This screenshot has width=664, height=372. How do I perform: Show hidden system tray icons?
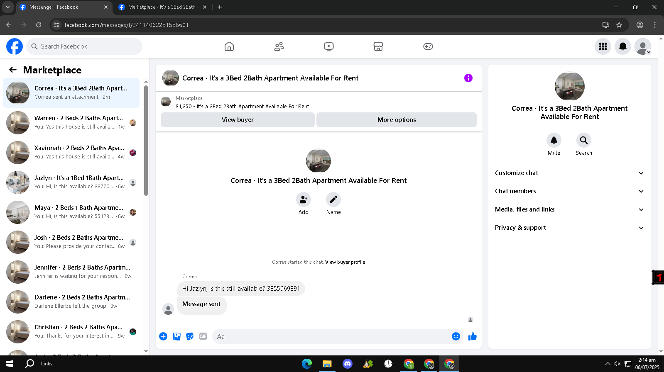(608, 364)
